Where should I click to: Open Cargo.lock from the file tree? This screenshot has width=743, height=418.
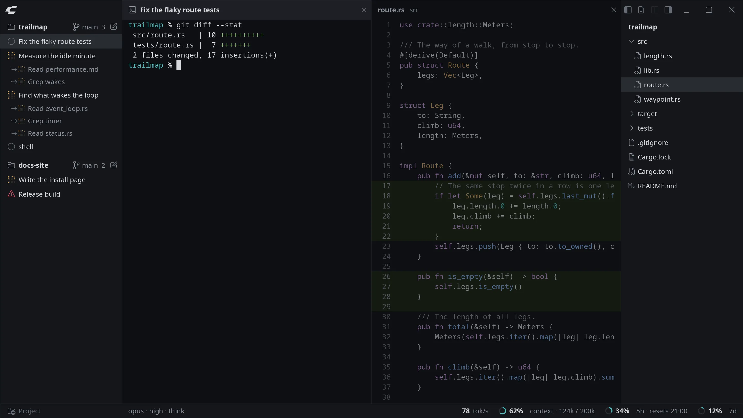click(x=682, y=157)
